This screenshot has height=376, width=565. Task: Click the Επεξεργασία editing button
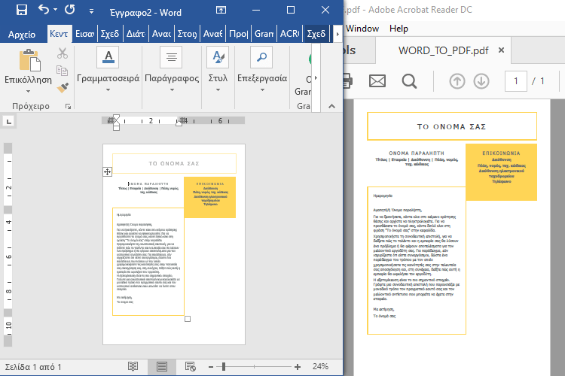[262, 68]
